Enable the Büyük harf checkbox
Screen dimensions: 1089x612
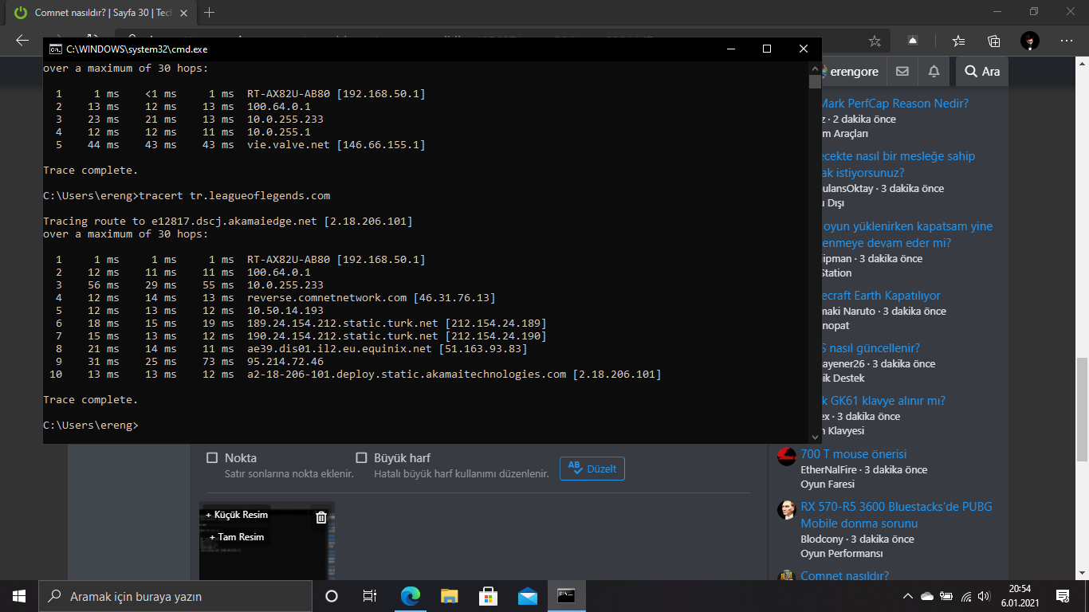click(x=361, y=457)
